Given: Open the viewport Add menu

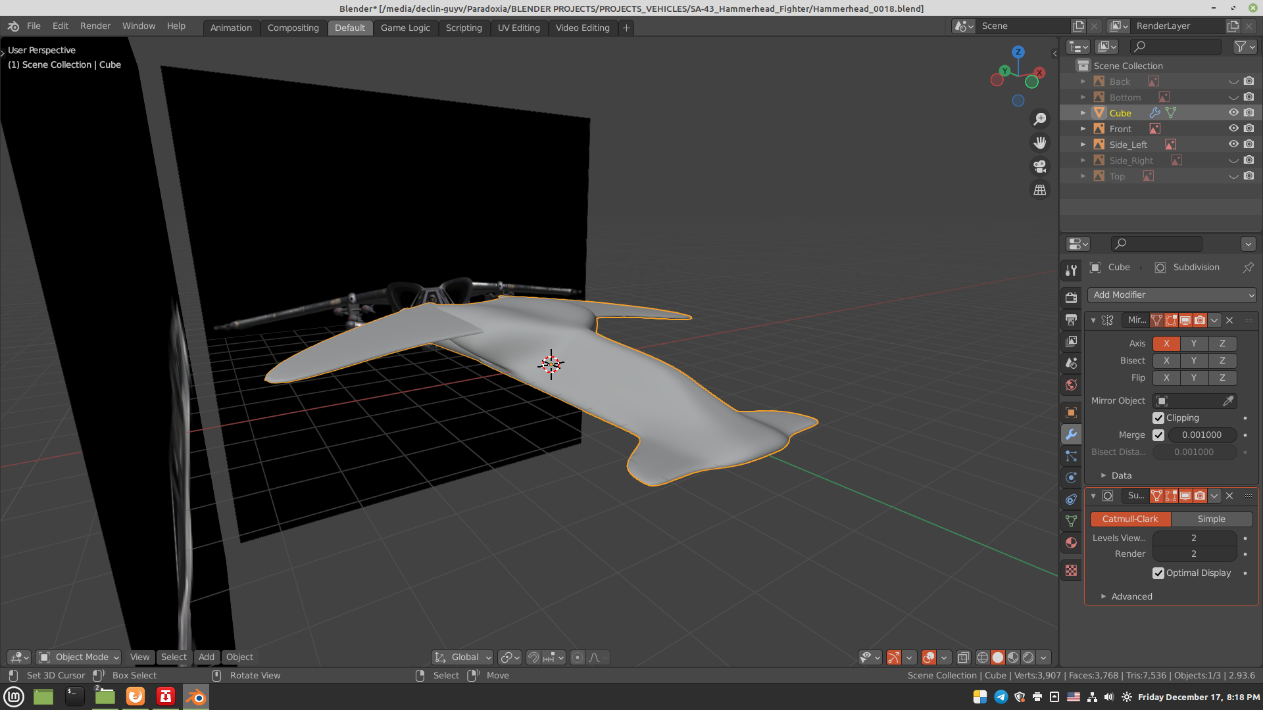Looking at the screenshot, I should (x=207, y=657).
